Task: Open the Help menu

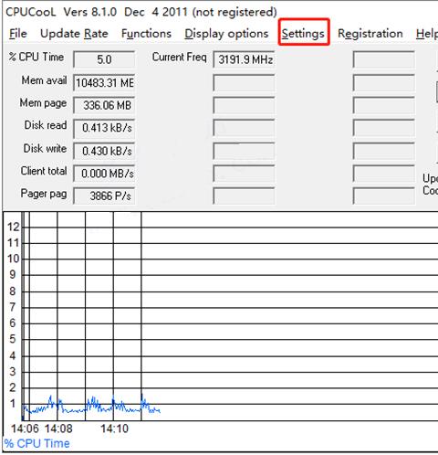Action: pos(427,34)
